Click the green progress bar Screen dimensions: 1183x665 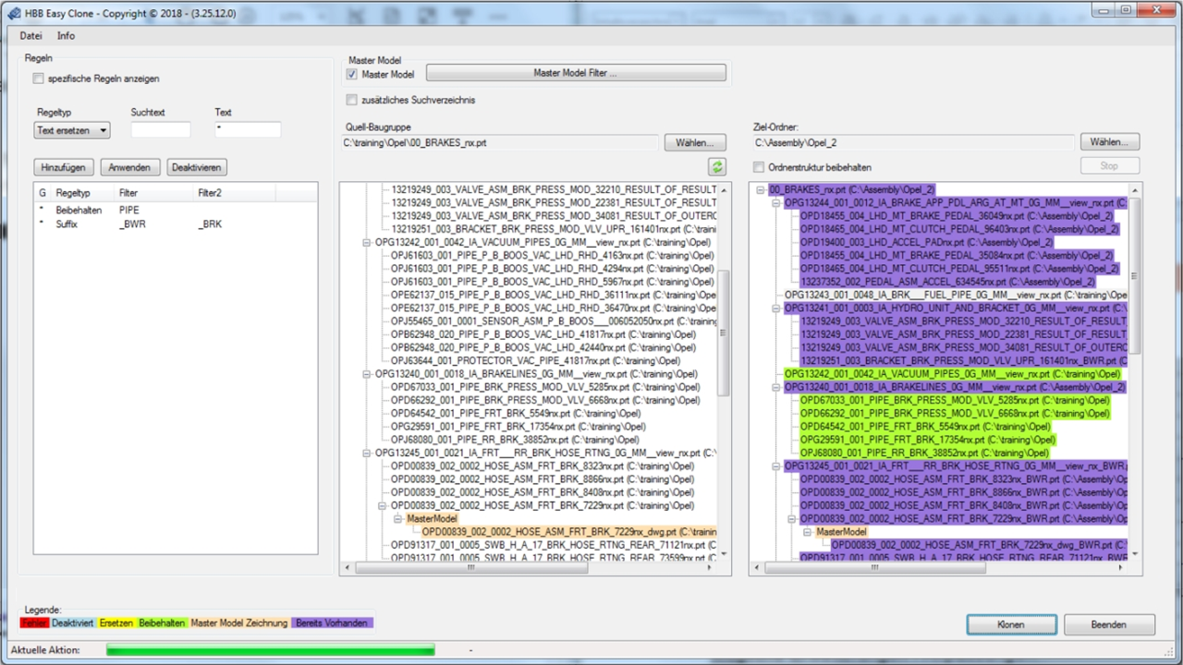(x=270, y=650)
